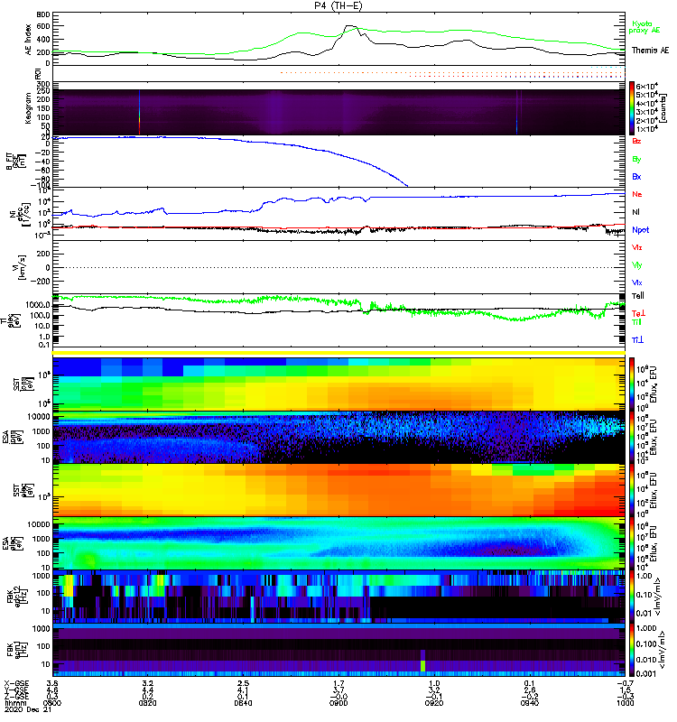Click the Keogram counts color bar

coord(632,108)
